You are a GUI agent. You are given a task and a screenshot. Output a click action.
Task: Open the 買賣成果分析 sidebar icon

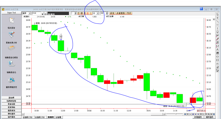coord(11,35)
